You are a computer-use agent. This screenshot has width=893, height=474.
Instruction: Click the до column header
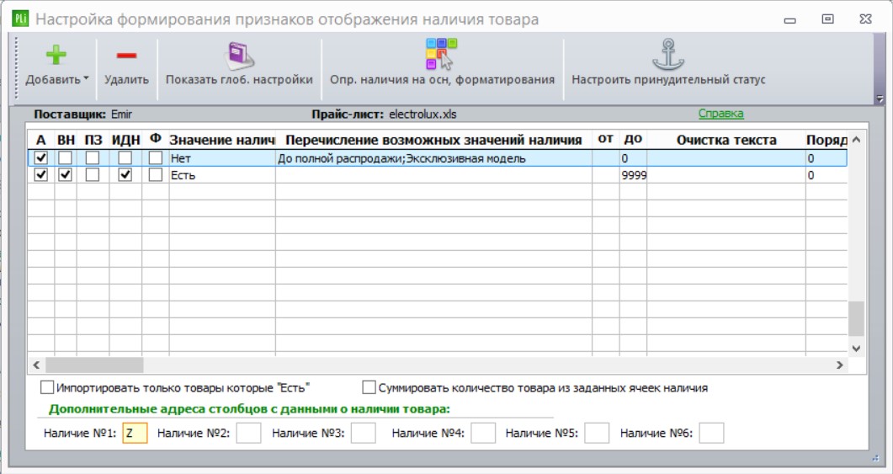(633, 139)
